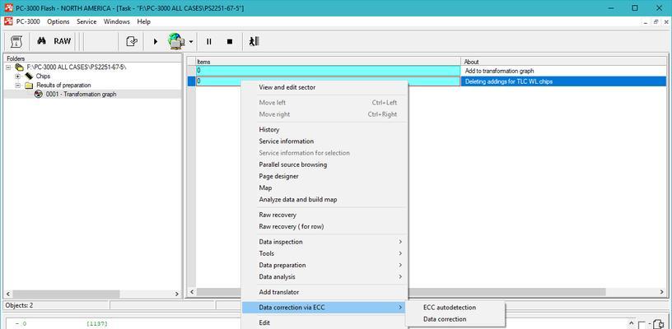Expand the Data preparation submenu
Screen dimensions: 672x329
point(324,265)
